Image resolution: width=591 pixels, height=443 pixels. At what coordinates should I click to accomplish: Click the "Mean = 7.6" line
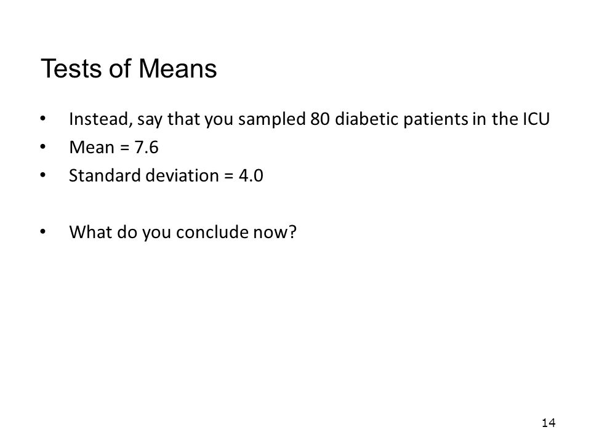point(114,147)
